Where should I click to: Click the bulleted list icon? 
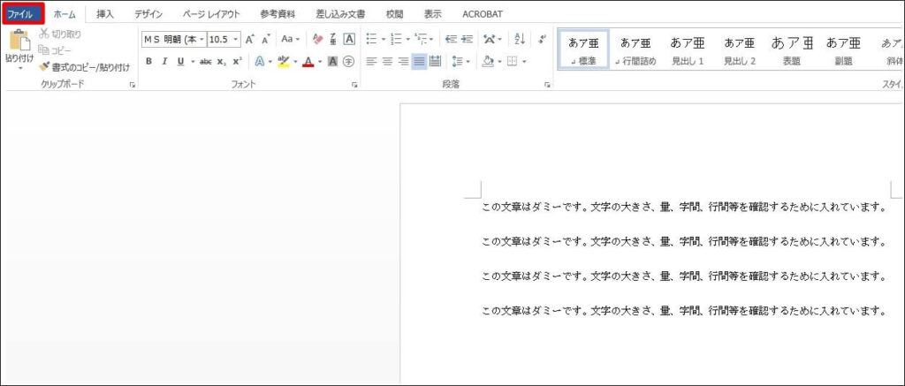point(372,39)
